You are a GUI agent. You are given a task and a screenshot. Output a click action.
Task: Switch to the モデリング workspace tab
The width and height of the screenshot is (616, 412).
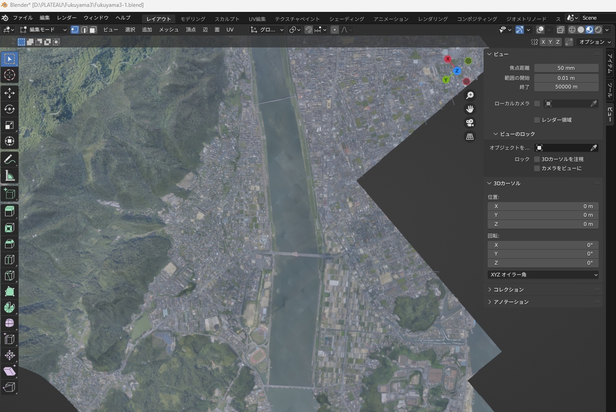[193, 19]
